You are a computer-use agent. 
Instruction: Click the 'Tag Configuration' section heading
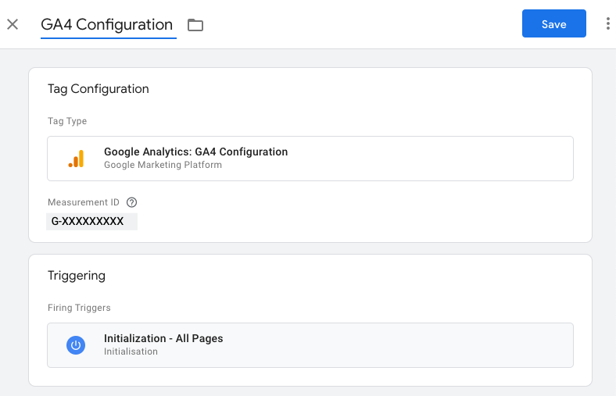coord(98,89)
